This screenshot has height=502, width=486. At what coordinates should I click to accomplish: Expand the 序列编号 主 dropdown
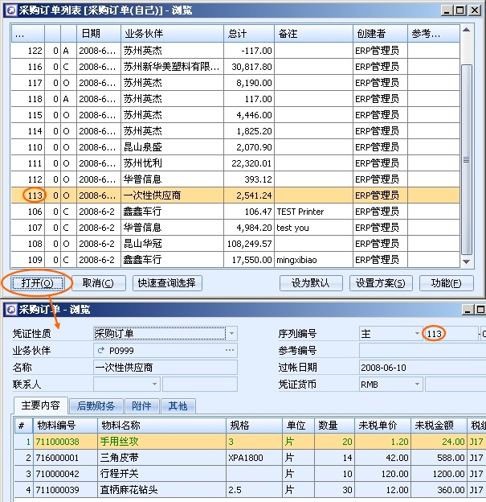coord(416,333)
